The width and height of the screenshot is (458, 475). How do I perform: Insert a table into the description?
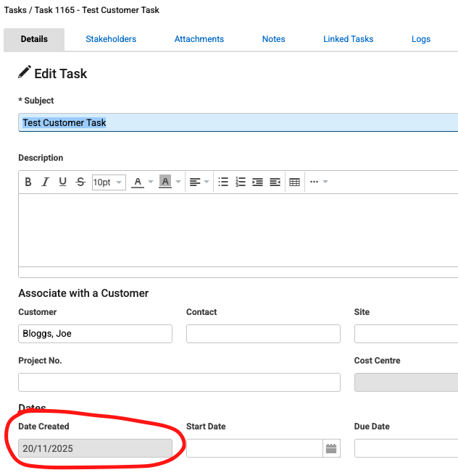(295, 182)
